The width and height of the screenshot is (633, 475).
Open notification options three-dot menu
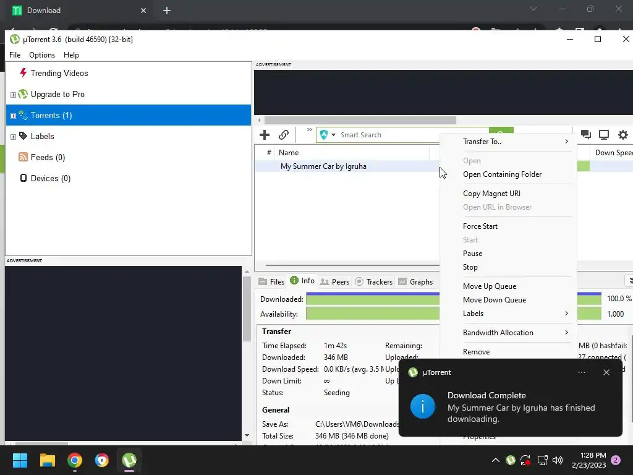(x=581, y=372)
